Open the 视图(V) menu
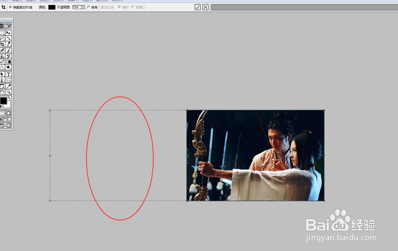Image resolution: width=398 pixels, height=251 pixels. click(x=87, y=1)
